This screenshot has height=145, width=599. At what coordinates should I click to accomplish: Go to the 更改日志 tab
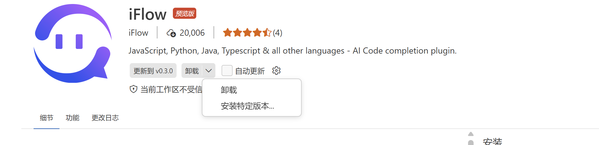pos(105,118)
